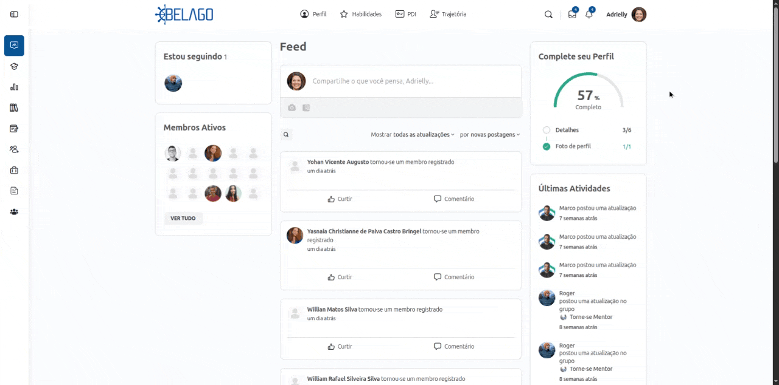Open the bar chart sidebar icon

[x=14, y=87]
